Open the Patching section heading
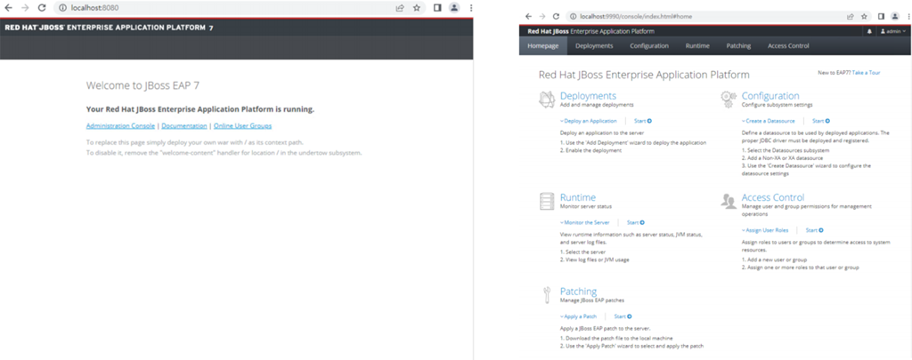The image size is (912, 360). pyautogui.click(x=578, y=291)
